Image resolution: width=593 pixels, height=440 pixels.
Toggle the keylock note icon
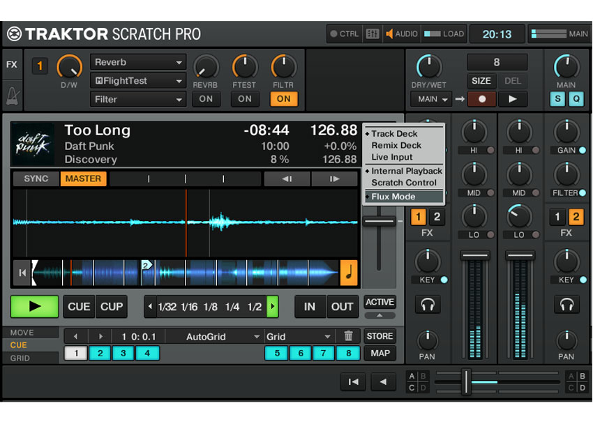(349, 273)
